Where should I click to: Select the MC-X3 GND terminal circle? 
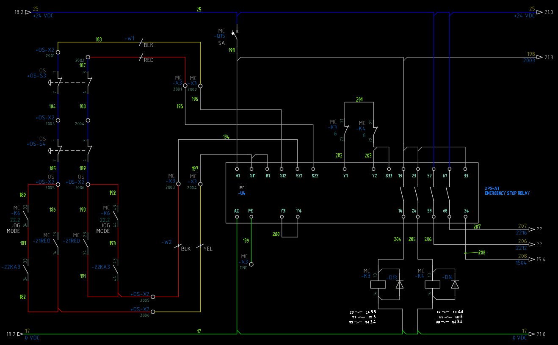coord(251,264)
